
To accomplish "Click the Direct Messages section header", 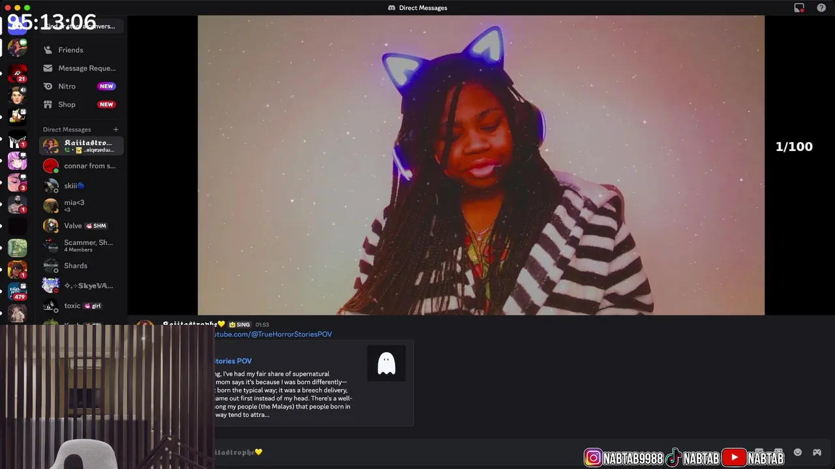I will (67, 130).
